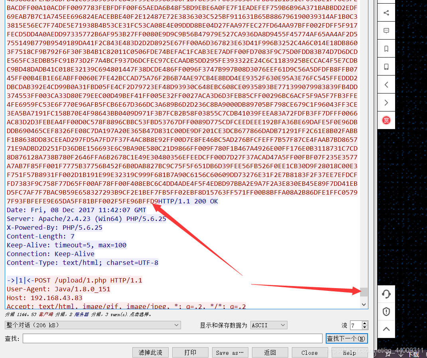This screenshot has width=427, height=358.
Task: Click the Save as button
Action: click(230, 352)
